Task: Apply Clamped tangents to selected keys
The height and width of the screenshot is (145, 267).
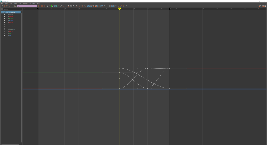Action: pos(60,6)
